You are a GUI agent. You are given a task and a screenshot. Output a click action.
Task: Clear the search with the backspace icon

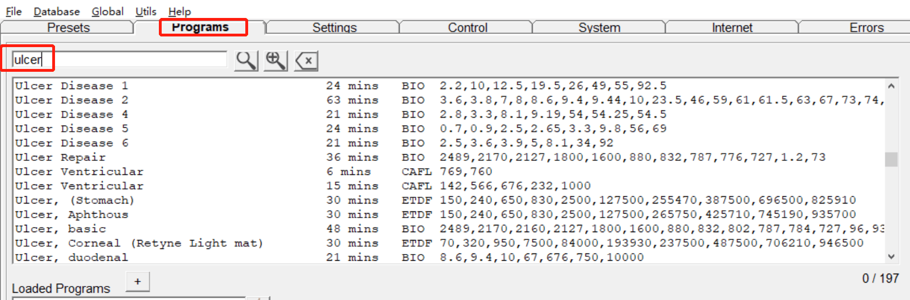307,60
